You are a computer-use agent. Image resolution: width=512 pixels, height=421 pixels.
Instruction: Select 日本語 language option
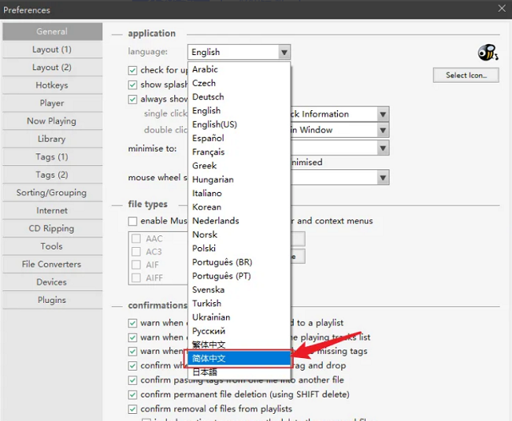tap(208, 372)
